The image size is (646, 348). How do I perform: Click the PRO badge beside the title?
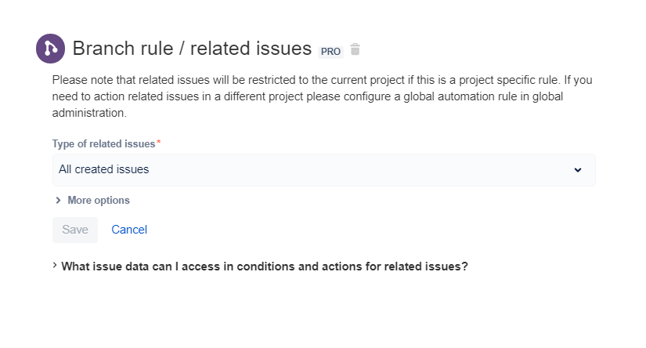[x=330, y=52]
